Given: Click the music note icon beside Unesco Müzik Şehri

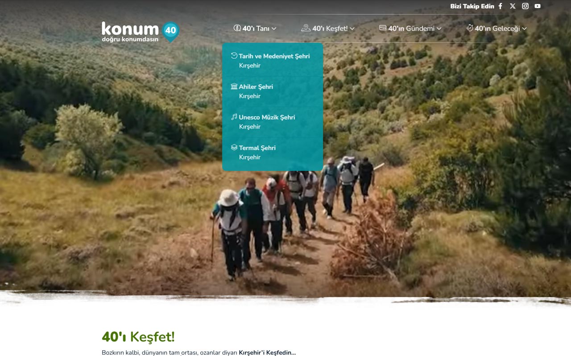Looking at the screenshot, I should 234,117.
